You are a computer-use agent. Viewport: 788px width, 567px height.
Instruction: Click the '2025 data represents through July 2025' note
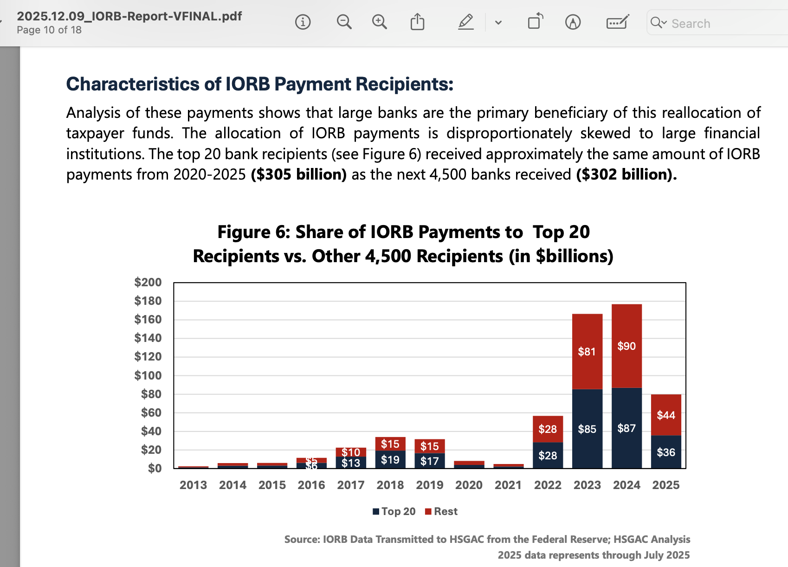594,555
